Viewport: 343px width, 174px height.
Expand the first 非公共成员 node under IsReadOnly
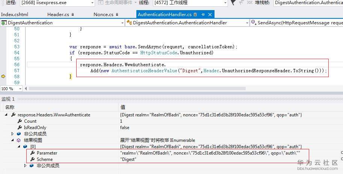[x=12, y=134]
